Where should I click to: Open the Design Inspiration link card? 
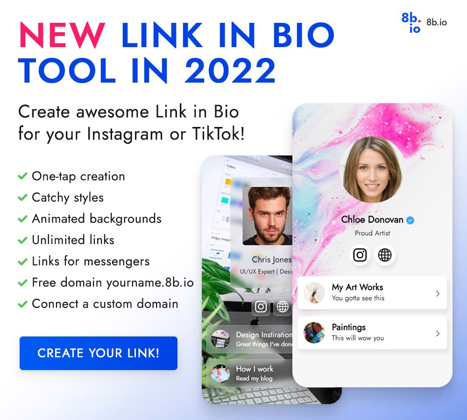pyautogui.click(x=249, y=339)
